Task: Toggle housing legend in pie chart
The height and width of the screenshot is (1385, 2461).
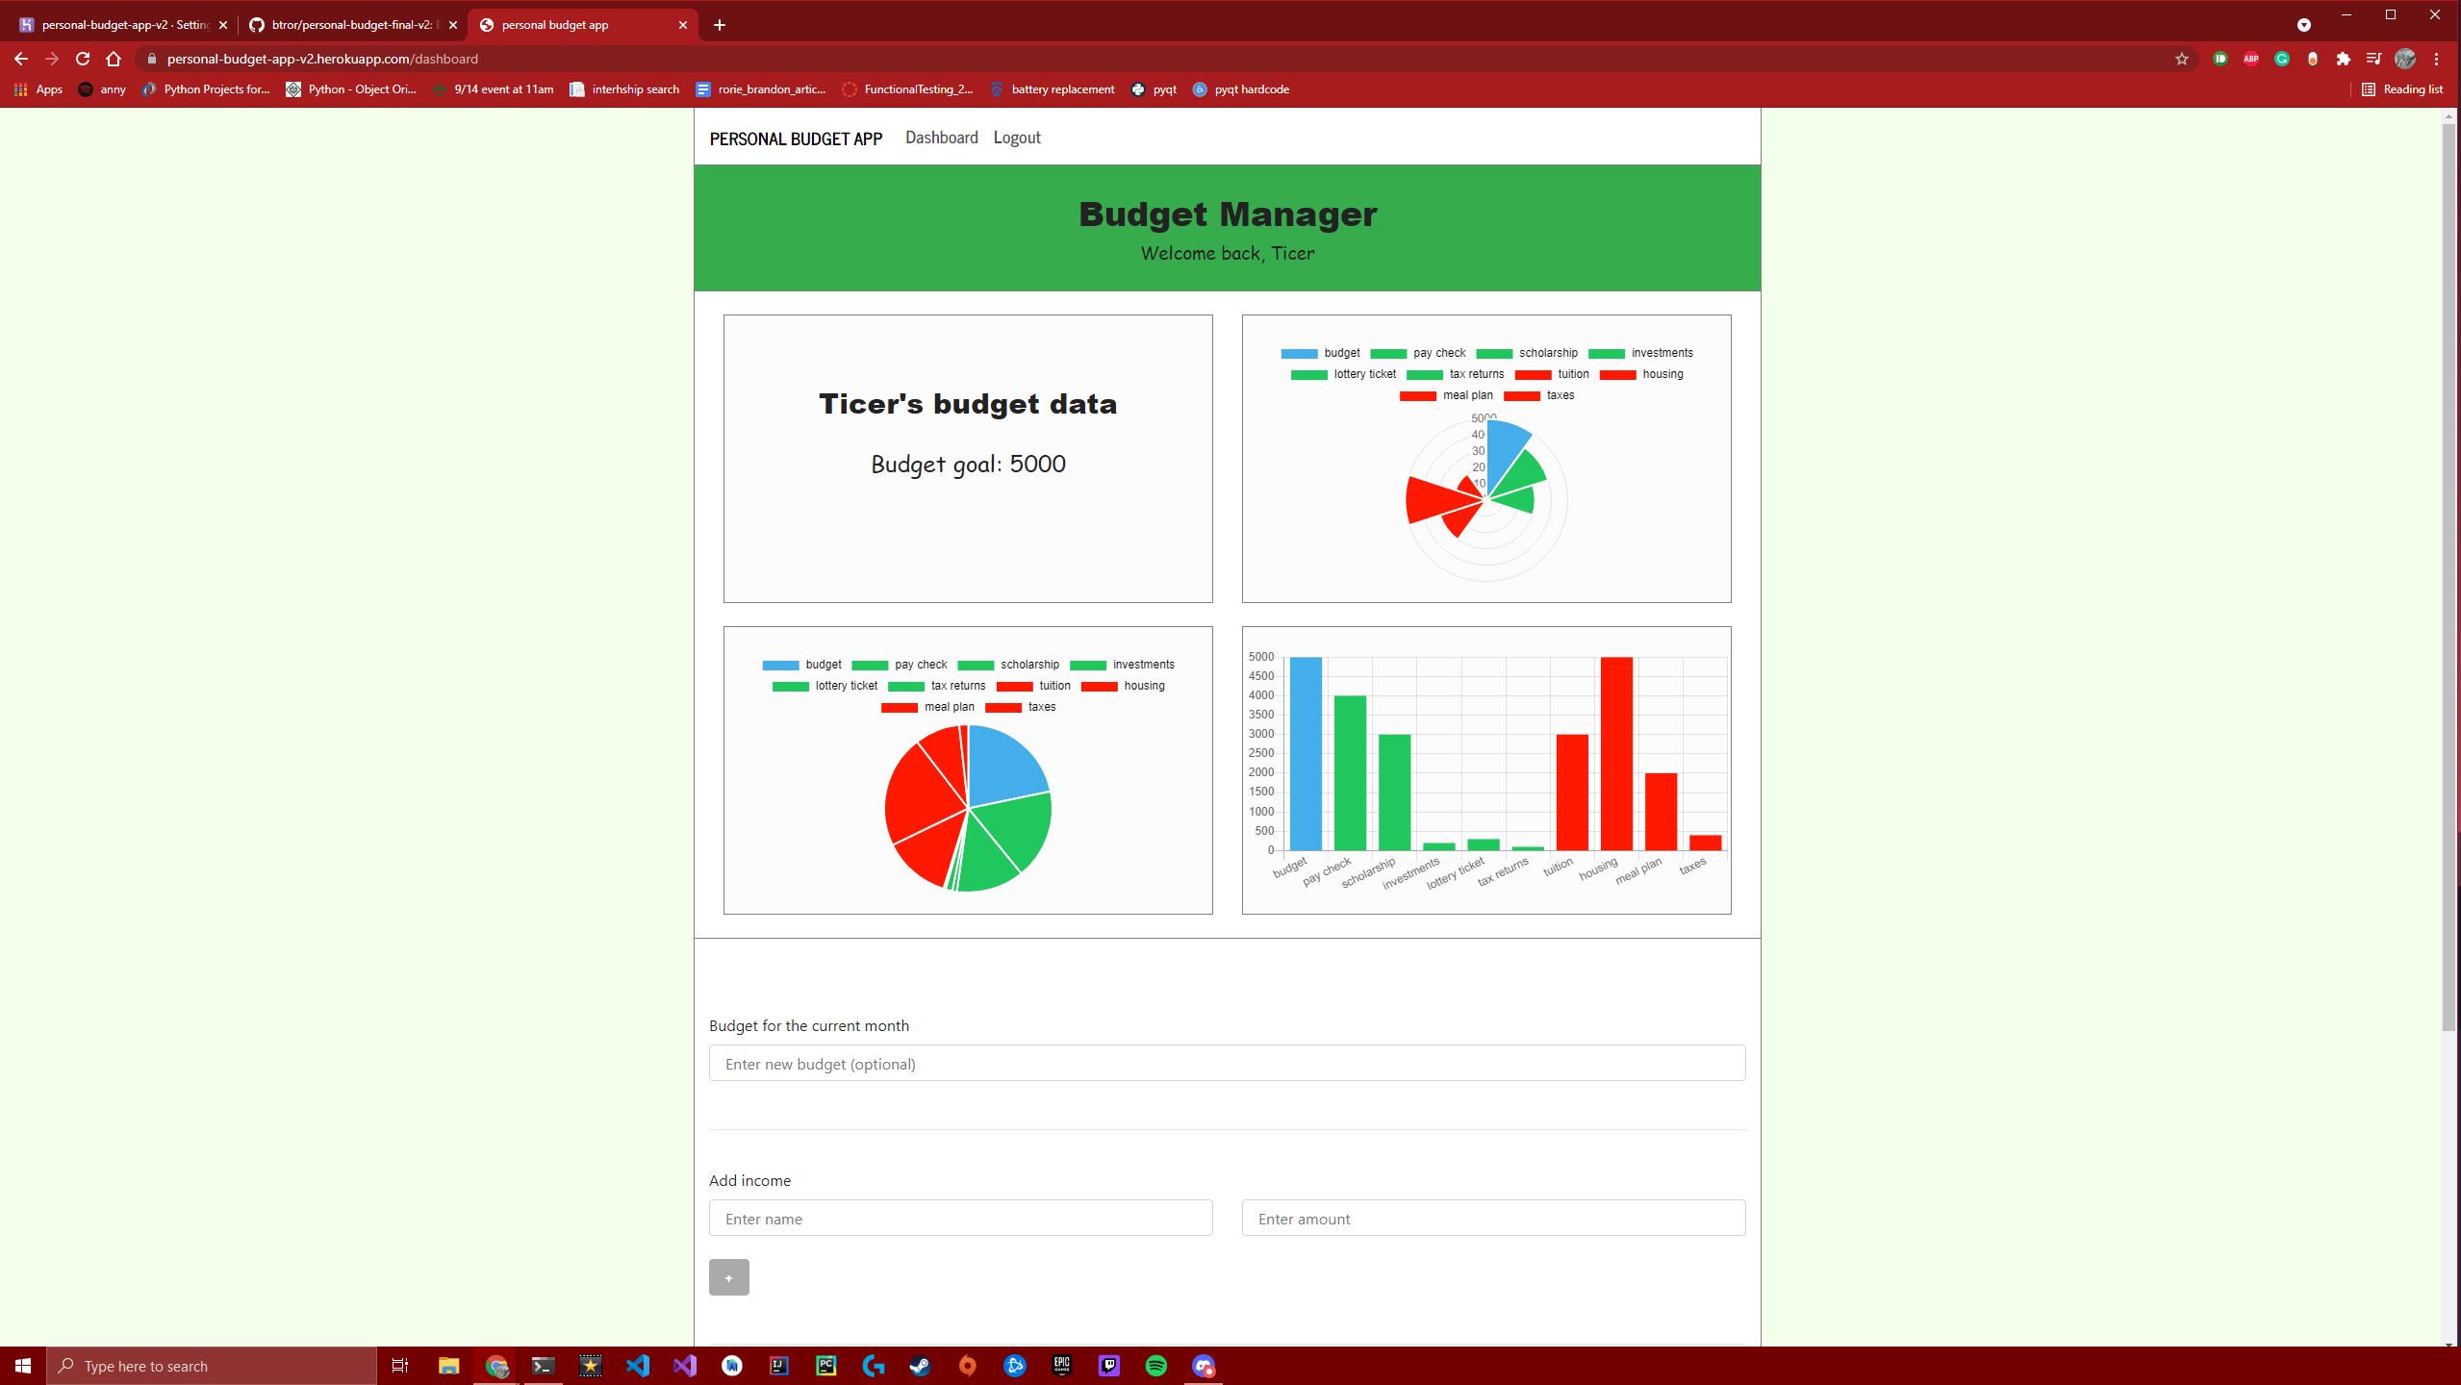Action: pos(1123,686)
